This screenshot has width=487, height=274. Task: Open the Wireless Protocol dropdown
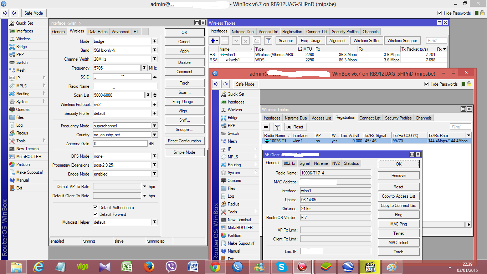(x=154, y=105)
